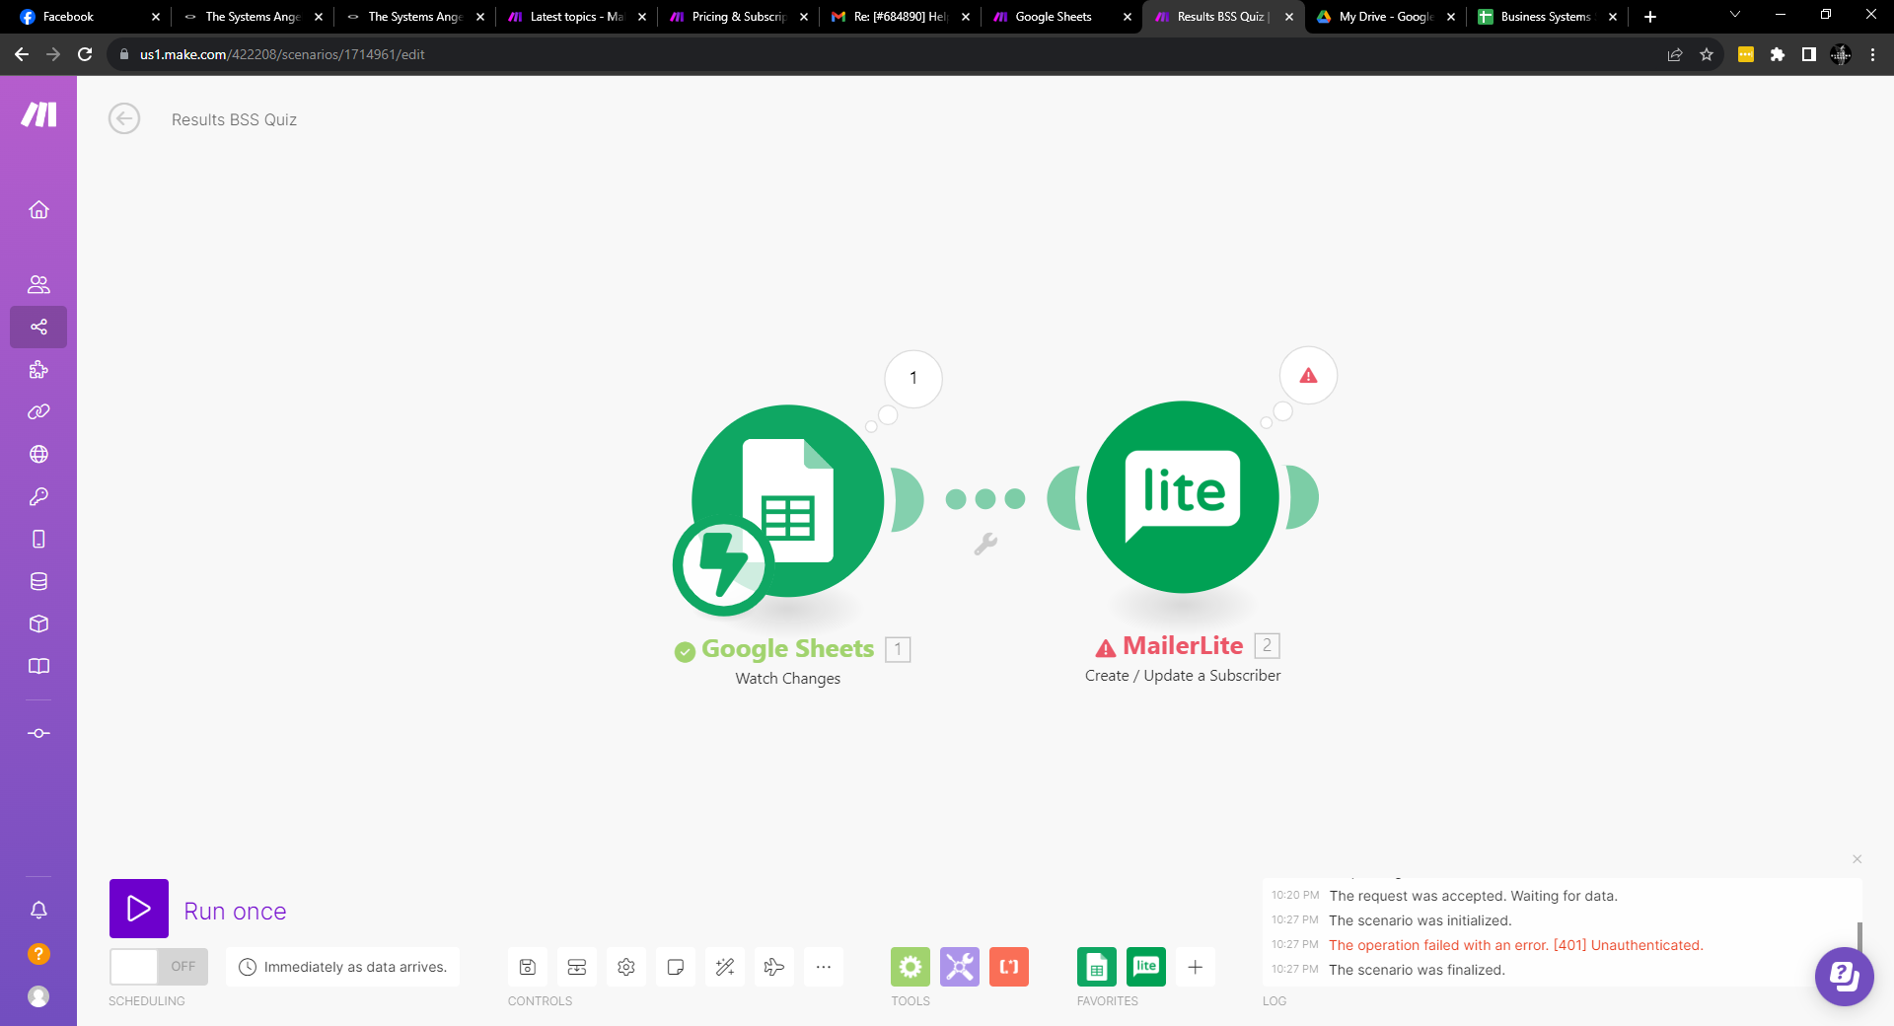Viewport: 1894px width, 1026px height.
Task: Open Chrome's three-dot menu
Action: (x=1872, y=54)
